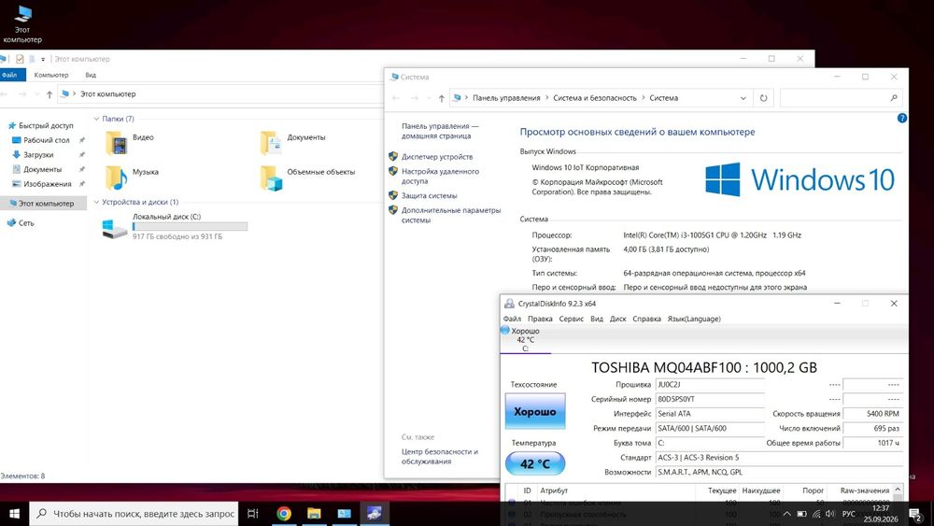Select Этот компьютер in Explorer sidebar

click(42, 203)
